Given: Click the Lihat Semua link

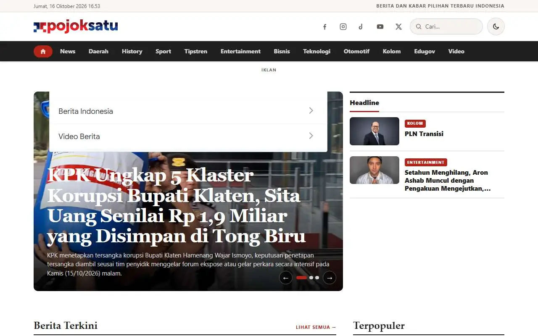Looking at the screenshot, I should [x=316, y=327].
